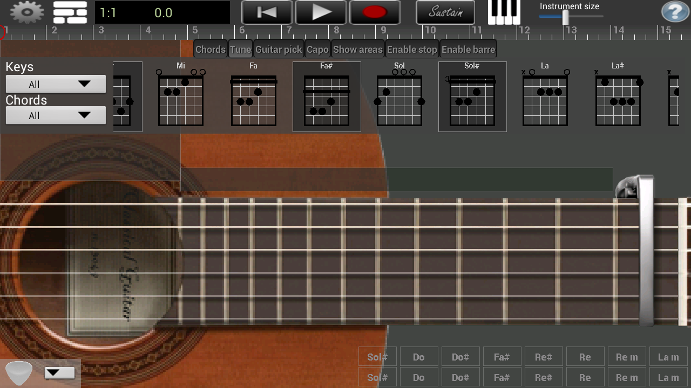Expand the Chords filter dropdown
This screenshot has height=388, width=691.
56,115
